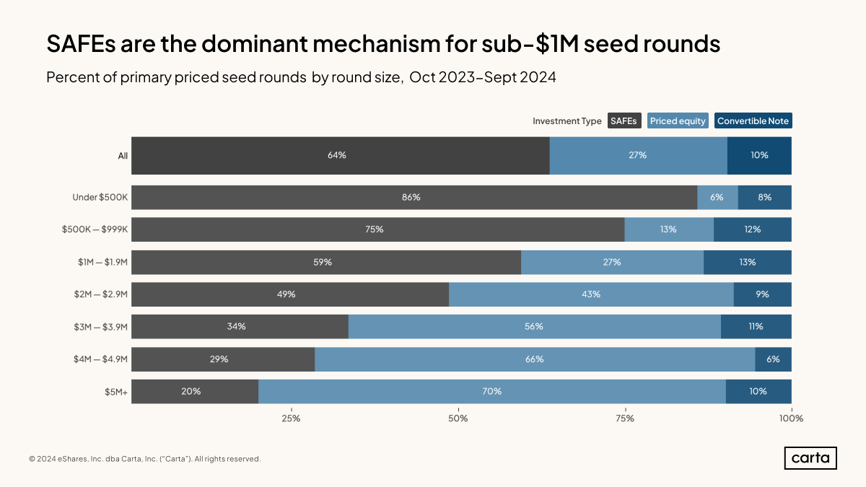Click the 'Investment Type' legend label
The image size is (866, 487).
[x=567, y=120]
